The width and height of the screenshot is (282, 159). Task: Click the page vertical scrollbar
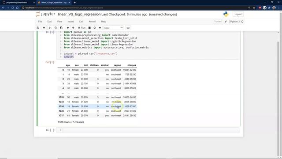(278, 99)
